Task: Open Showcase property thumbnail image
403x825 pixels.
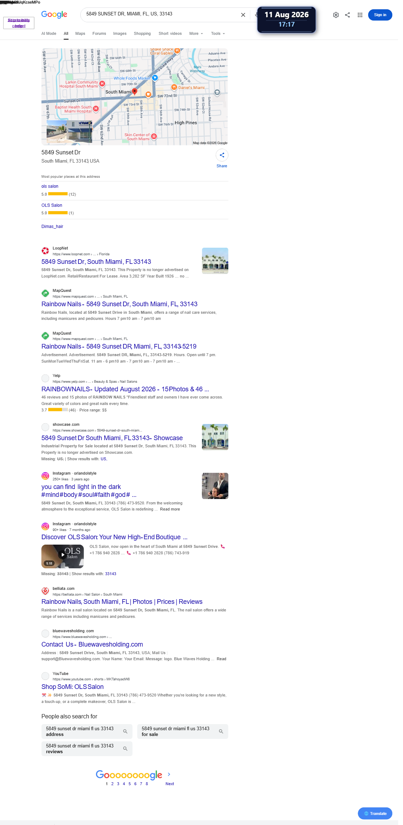Action: click(215, 437)
